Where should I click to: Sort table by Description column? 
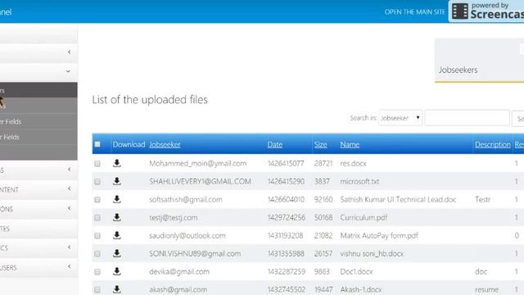(493, 144)
